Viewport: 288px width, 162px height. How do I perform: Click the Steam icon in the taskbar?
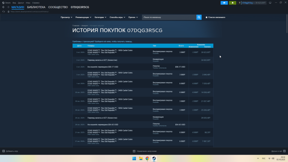(154, 159)
